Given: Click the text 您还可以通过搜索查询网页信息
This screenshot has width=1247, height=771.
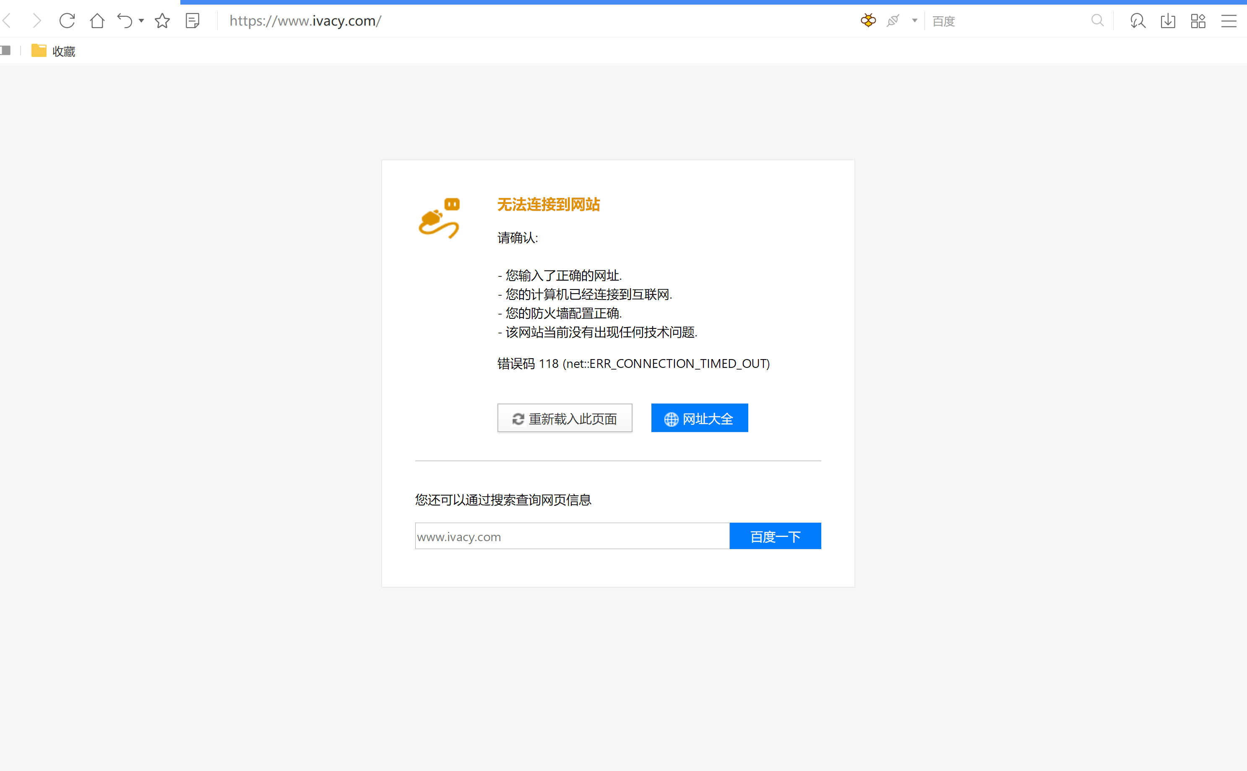Looking at the screenshot, I should click(503, 500).
